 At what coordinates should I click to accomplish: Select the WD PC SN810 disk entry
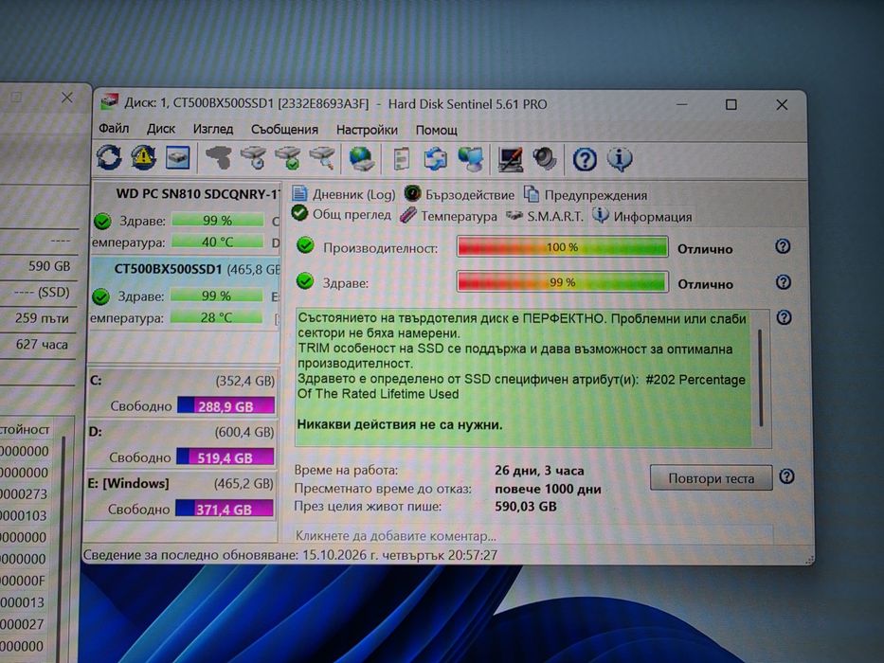(186, 217)
